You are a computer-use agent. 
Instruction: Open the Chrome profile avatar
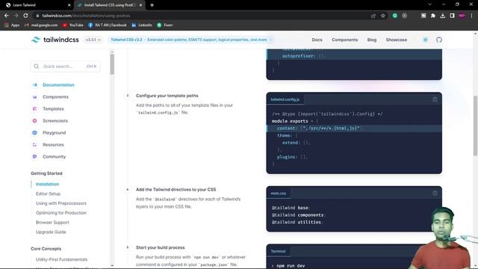click(462, 16)
